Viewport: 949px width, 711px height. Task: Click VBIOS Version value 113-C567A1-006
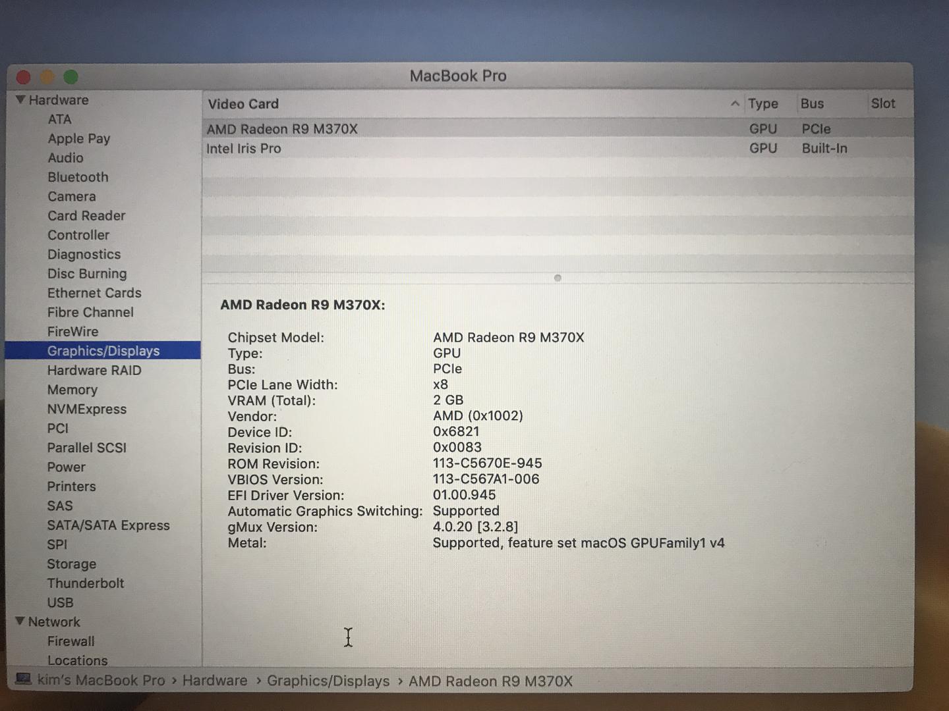coord(486,479)
